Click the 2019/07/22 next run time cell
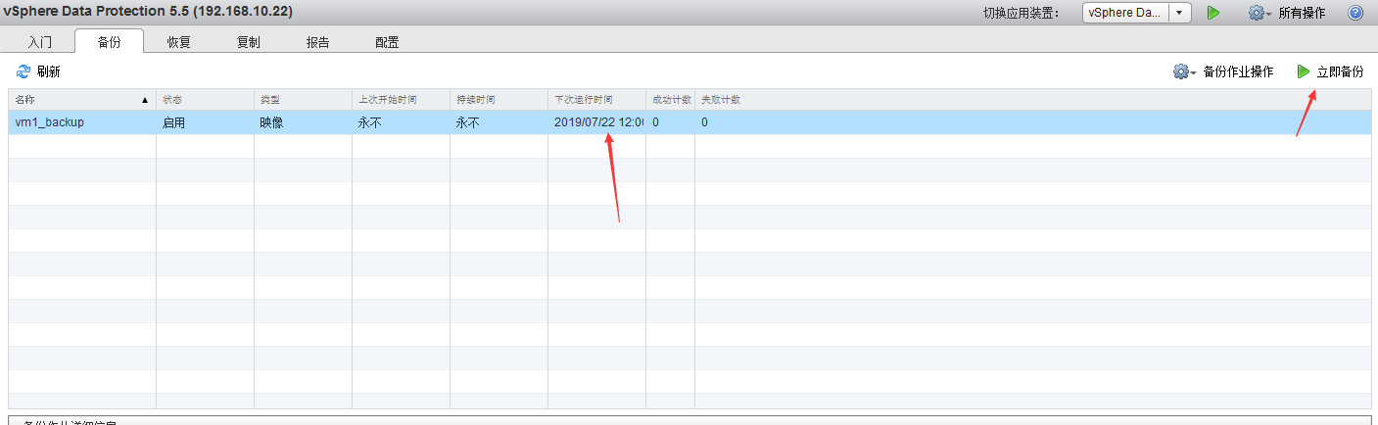 click(598, 122)
